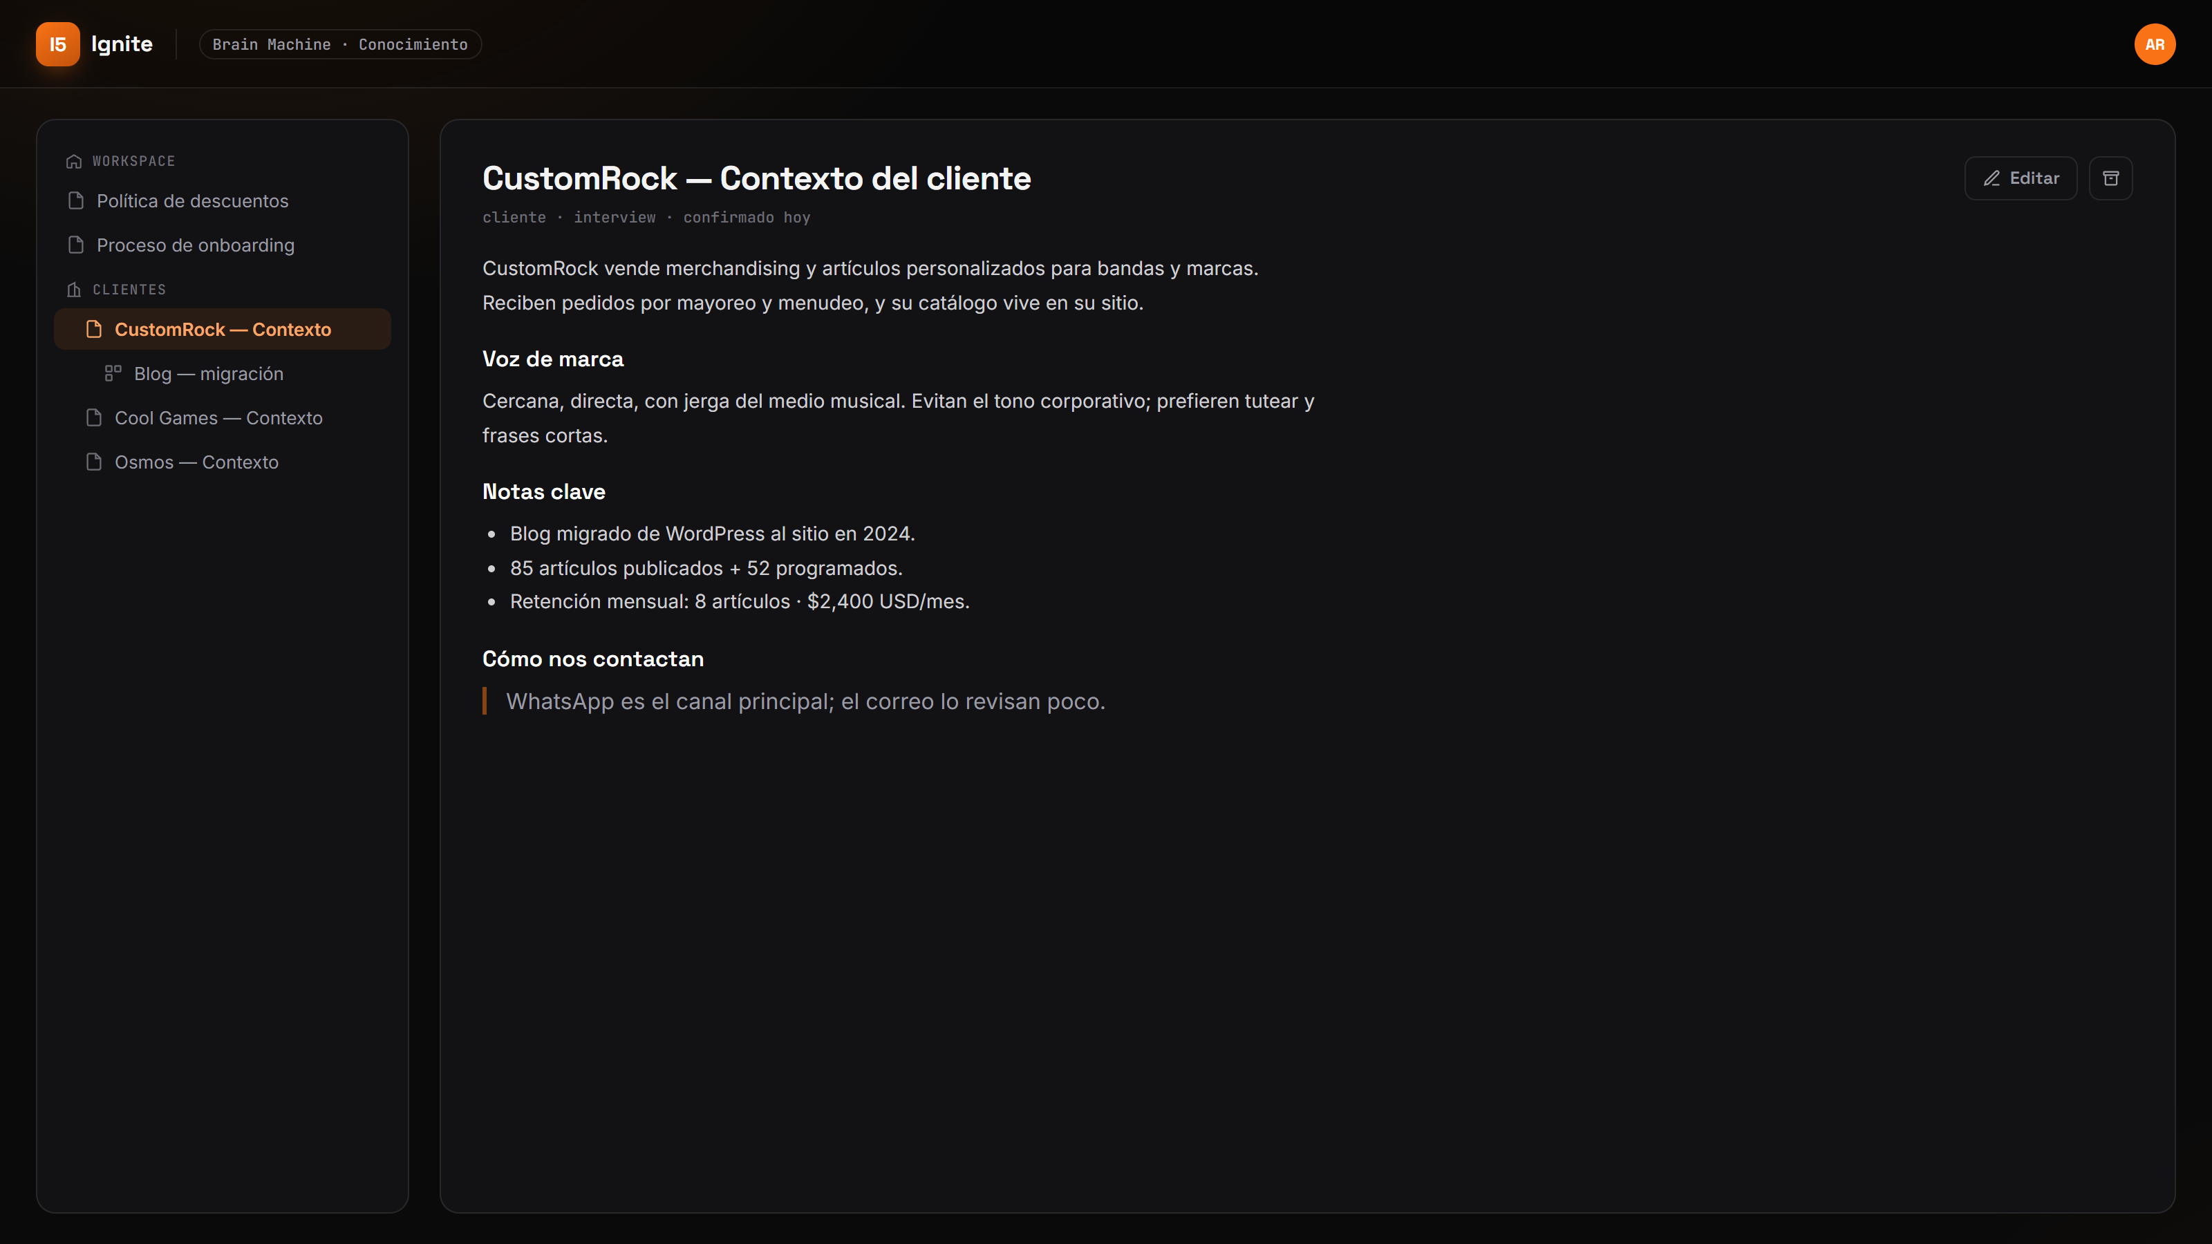The image size is (2212, 1244).
Task: Click the document icon for CustomRock — Contexto
Action: (93, 329)
